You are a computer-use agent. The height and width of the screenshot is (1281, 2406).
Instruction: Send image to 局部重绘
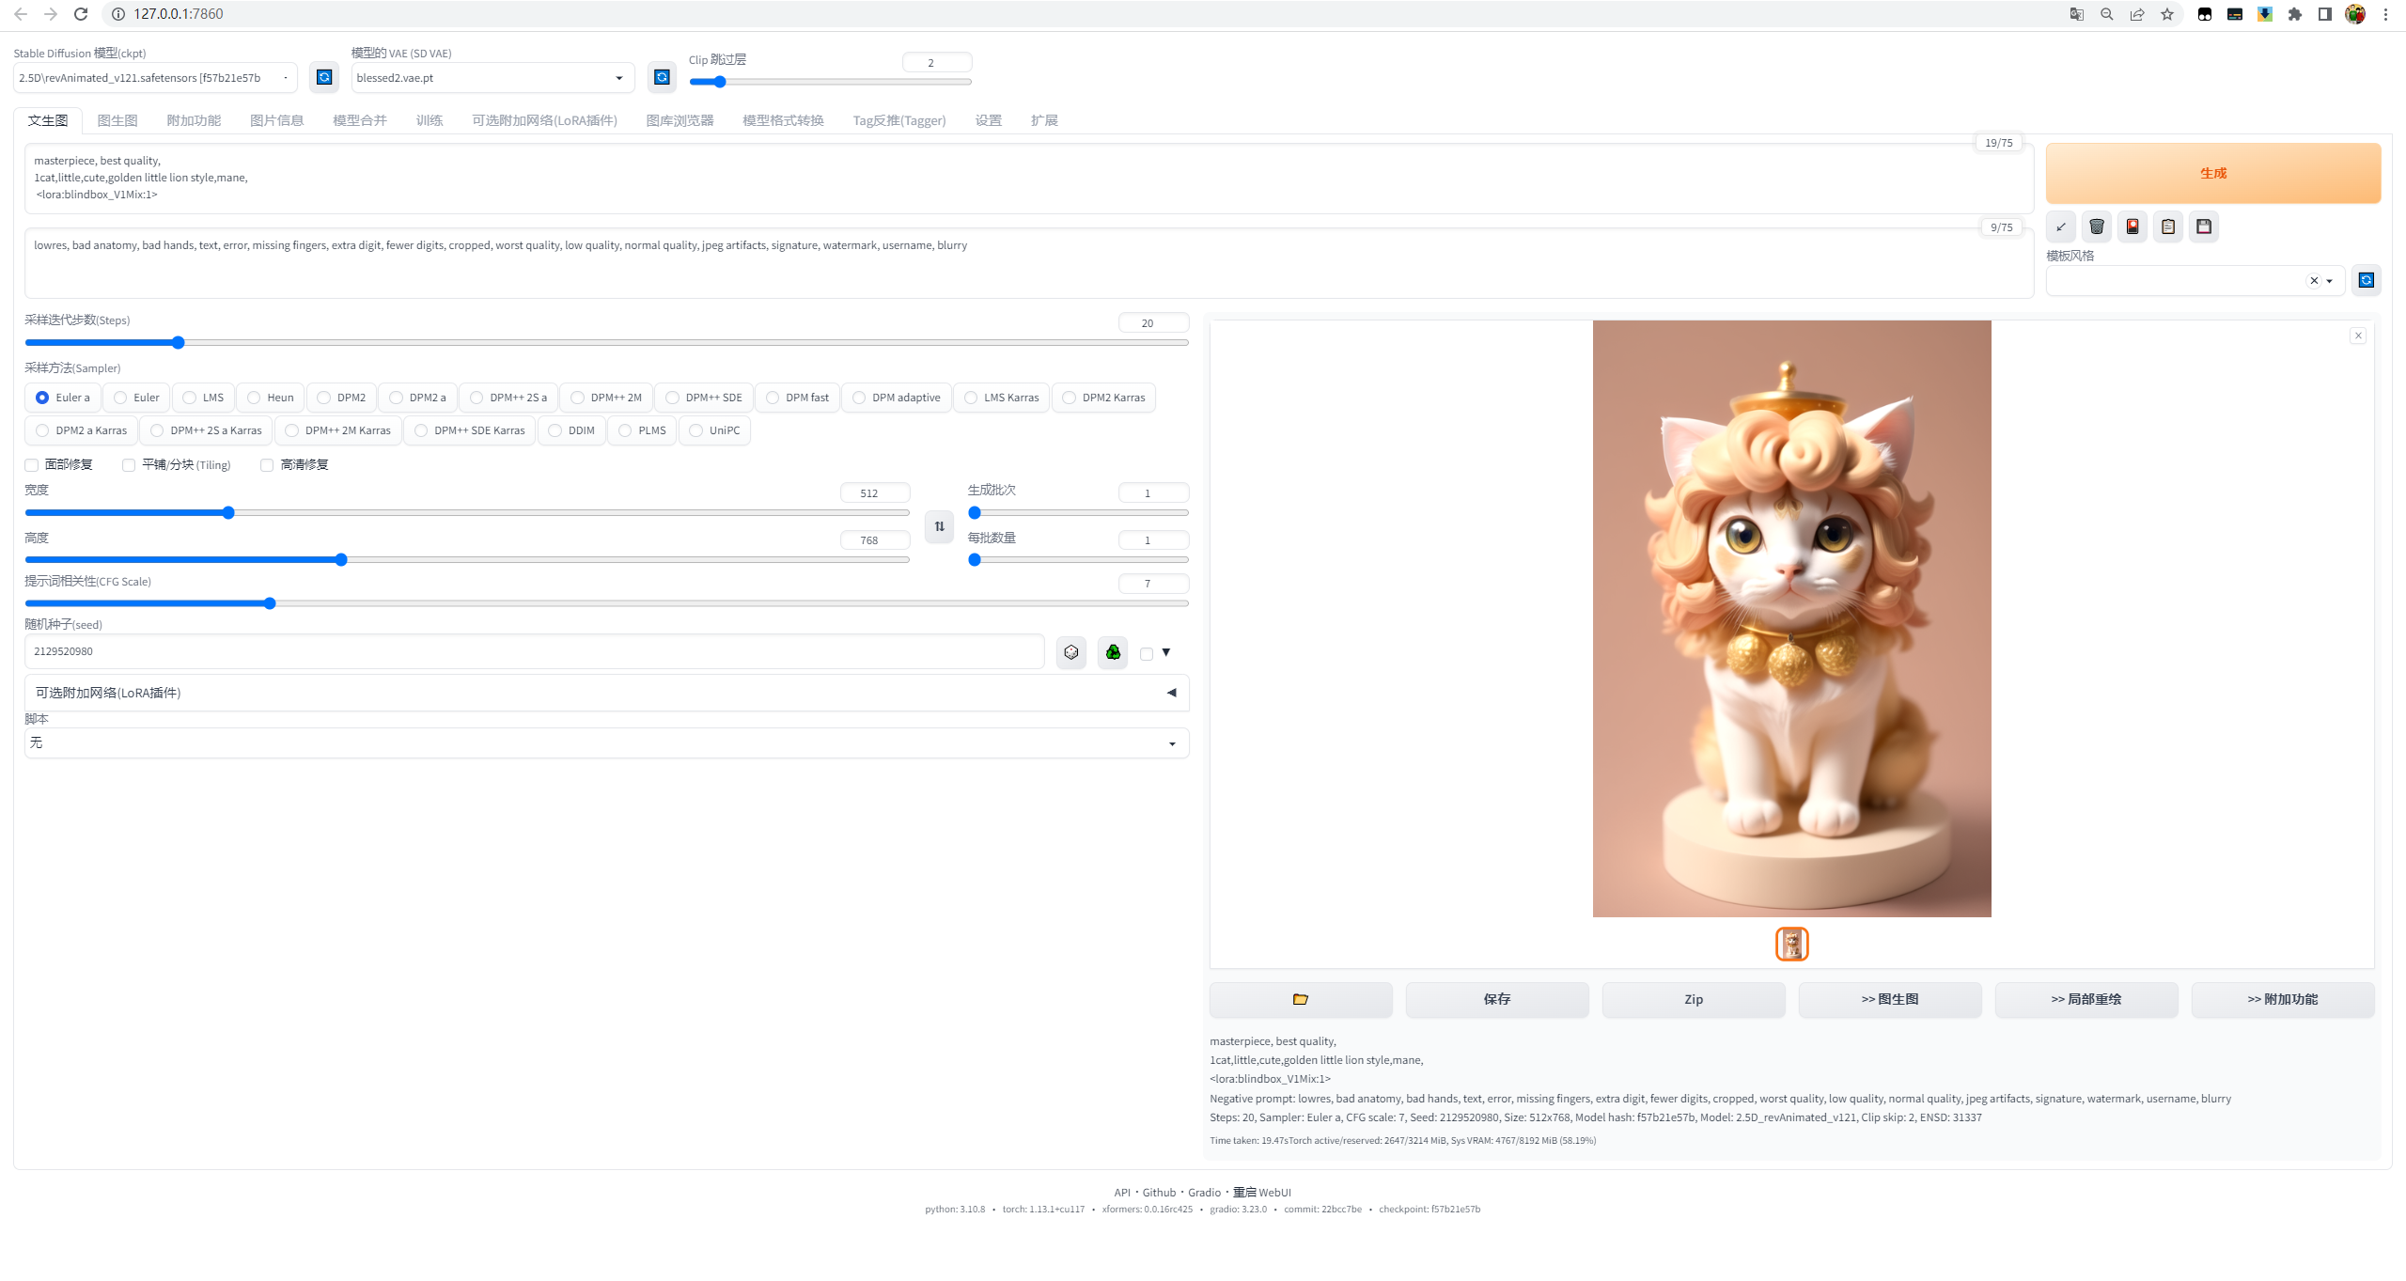click(x=2086, y=999)
